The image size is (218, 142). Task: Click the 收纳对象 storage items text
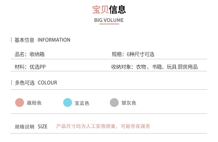(x=154, y=67)
